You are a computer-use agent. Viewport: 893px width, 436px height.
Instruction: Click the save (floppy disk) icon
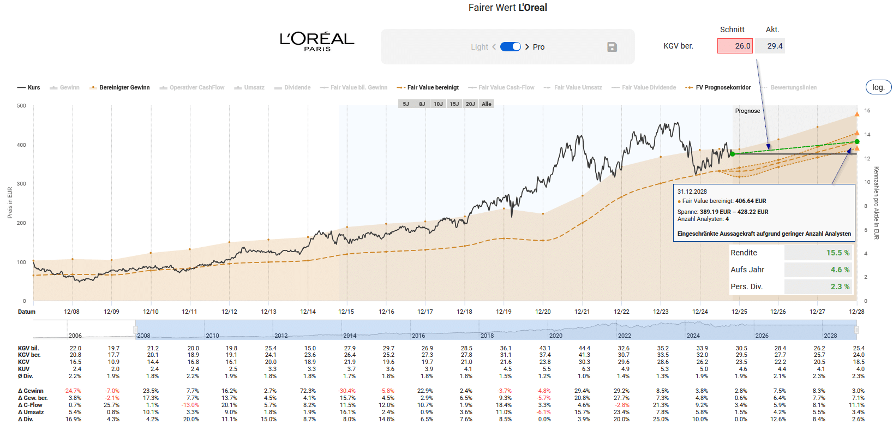tap(612, 47)
